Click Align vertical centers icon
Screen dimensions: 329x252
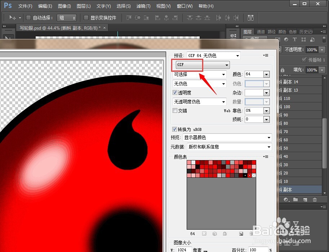point(138,18)
